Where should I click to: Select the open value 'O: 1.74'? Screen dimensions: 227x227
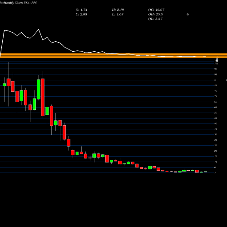tap(81, 10)
